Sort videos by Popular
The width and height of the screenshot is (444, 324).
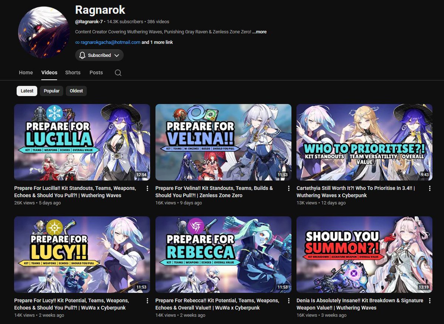click(51, 91)
